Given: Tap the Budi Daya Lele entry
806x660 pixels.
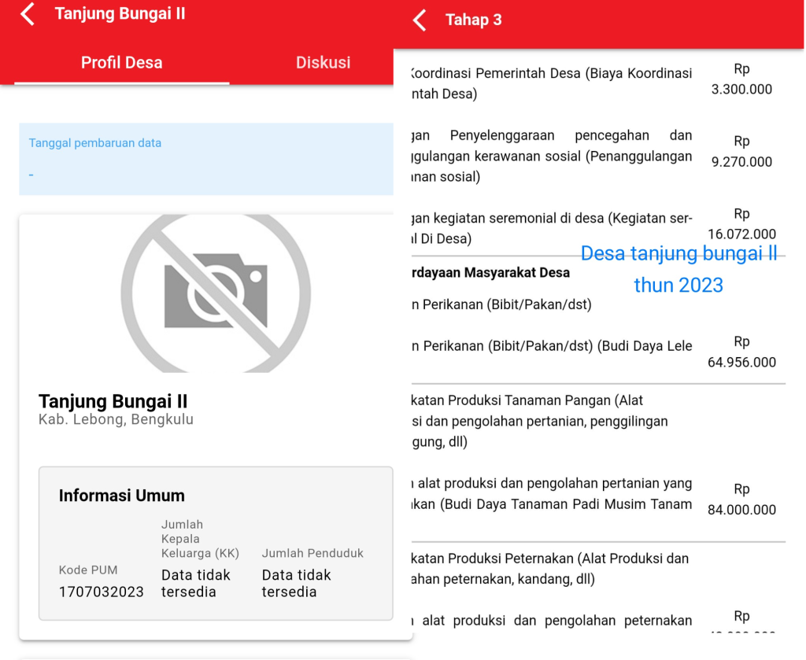Looking at the screenshot, I should pos(551,346).
